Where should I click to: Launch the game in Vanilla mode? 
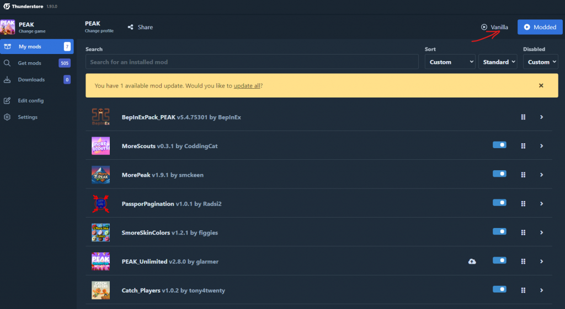coord(494,27)
